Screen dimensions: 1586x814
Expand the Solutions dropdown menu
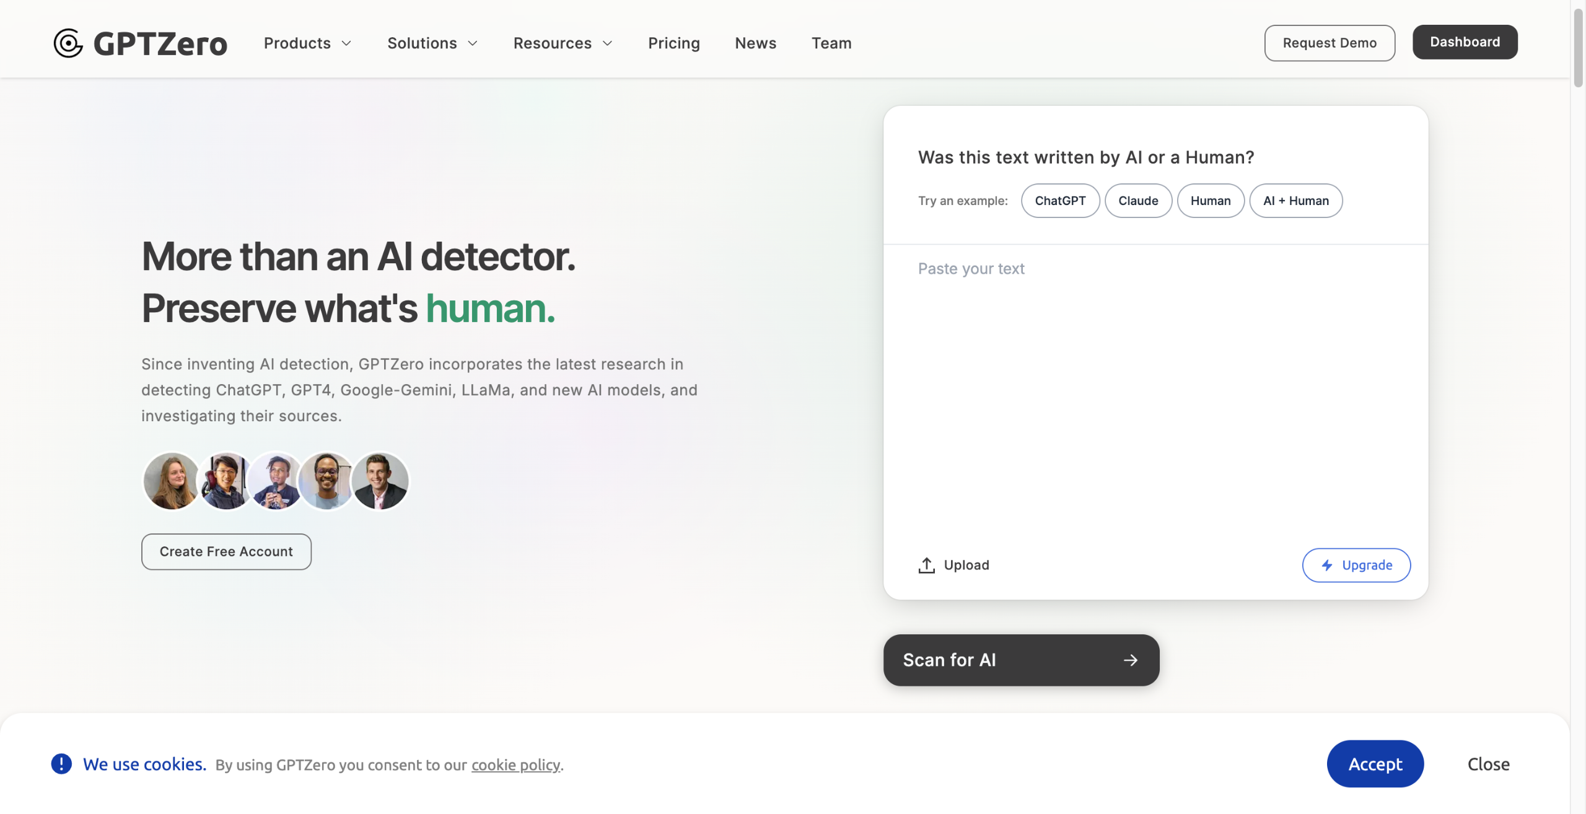[x=432, y=43]
